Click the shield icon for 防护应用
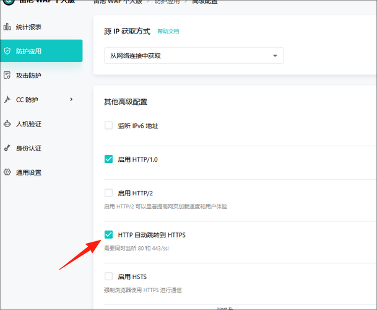377x310 pixels. click(7, 51)
